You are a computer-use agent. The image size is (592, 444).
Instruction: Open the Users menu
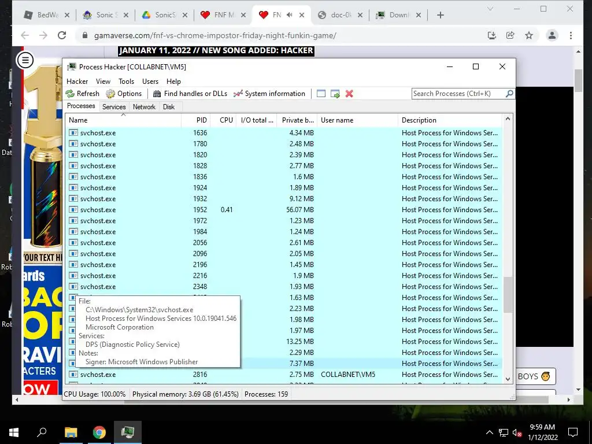click(x=150, y=82)
